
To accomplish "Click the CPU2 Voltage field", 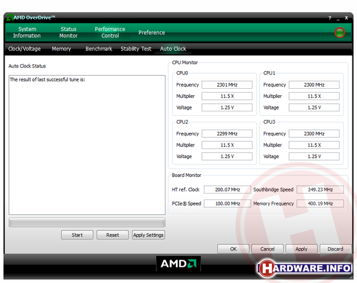I will [x=227, y=157].
